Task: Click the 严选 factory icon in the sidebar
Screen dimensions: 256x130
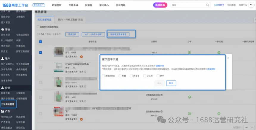Action: (2, 111)
